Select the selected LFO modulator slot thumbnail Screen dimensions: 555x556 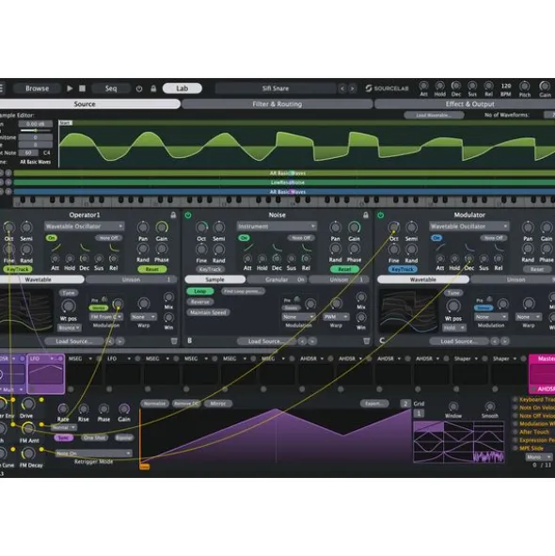[46, 374]
